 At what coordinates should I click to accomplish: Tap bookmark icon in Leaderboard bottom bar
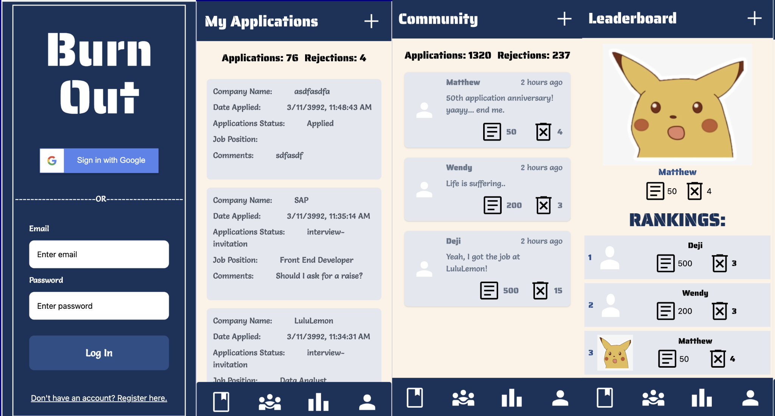[605, 398]
